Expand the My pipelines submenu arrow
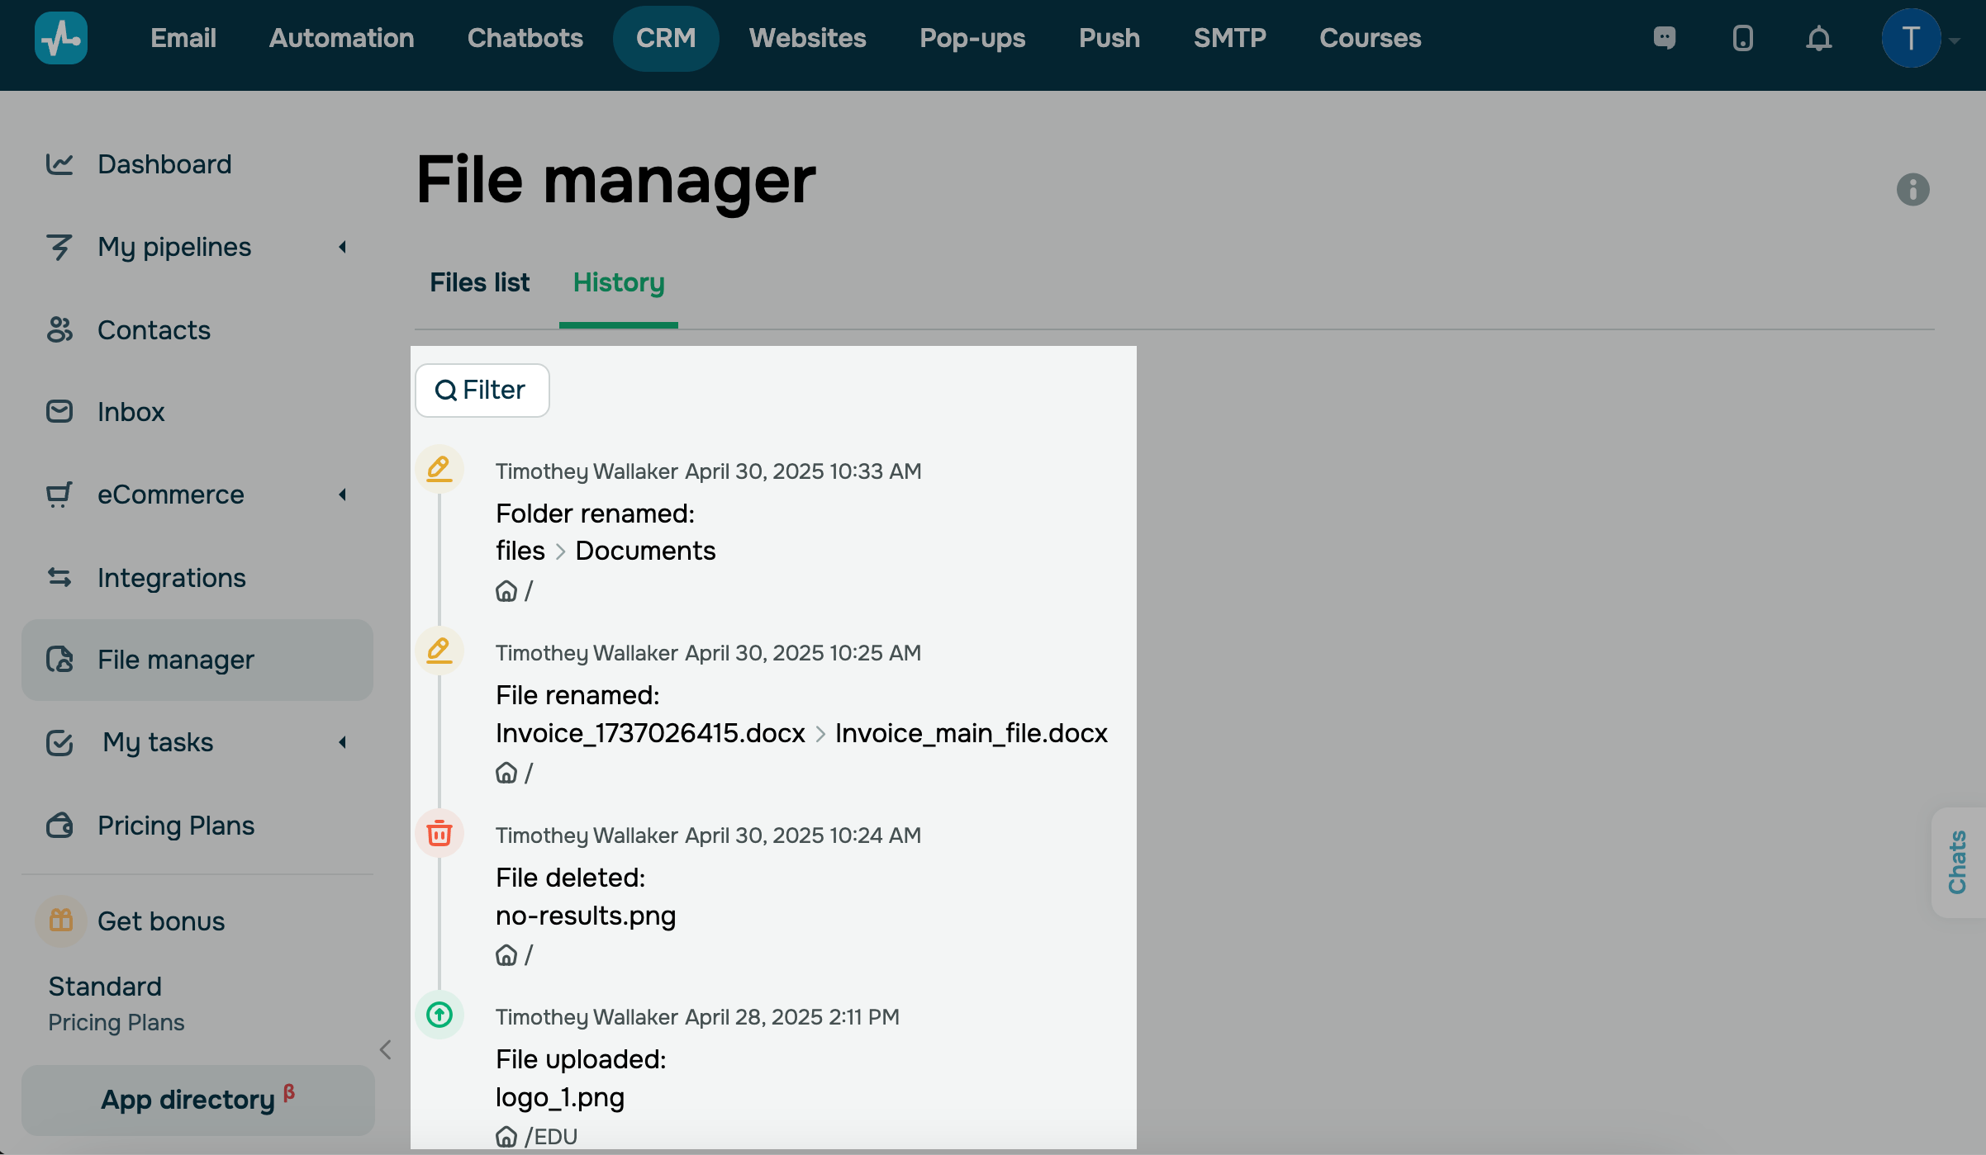 [342, 247]
